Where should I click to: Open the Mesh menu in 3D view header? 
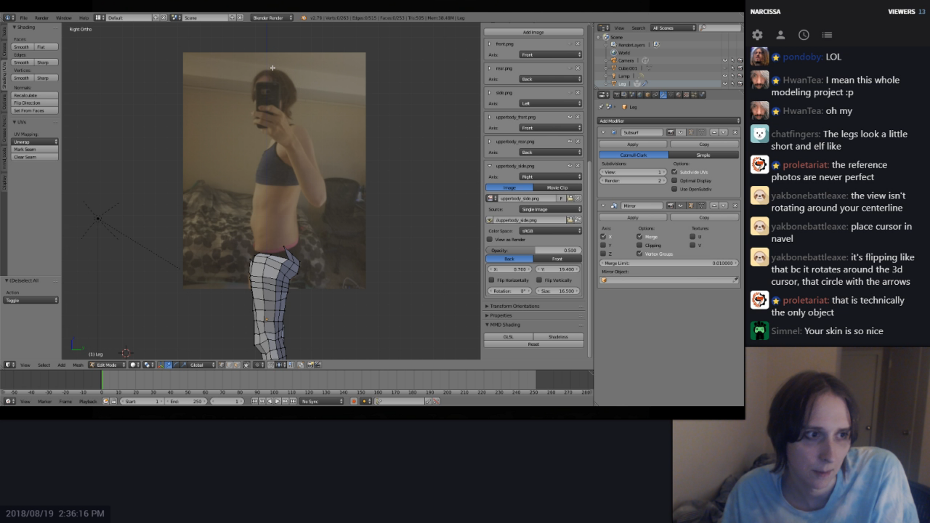[77, 365]
